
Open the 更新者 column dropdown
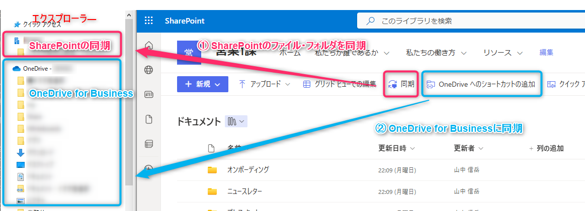click(x=480, y=148)
